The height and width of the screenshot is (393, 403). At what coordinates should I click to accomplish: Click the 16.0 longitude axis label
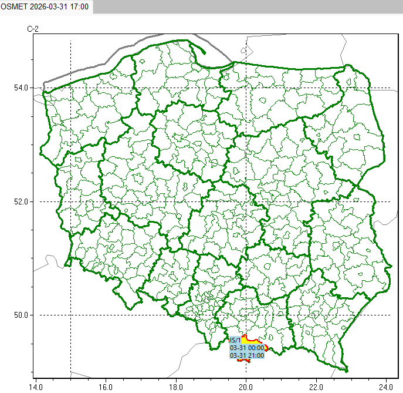click(106, 387)
